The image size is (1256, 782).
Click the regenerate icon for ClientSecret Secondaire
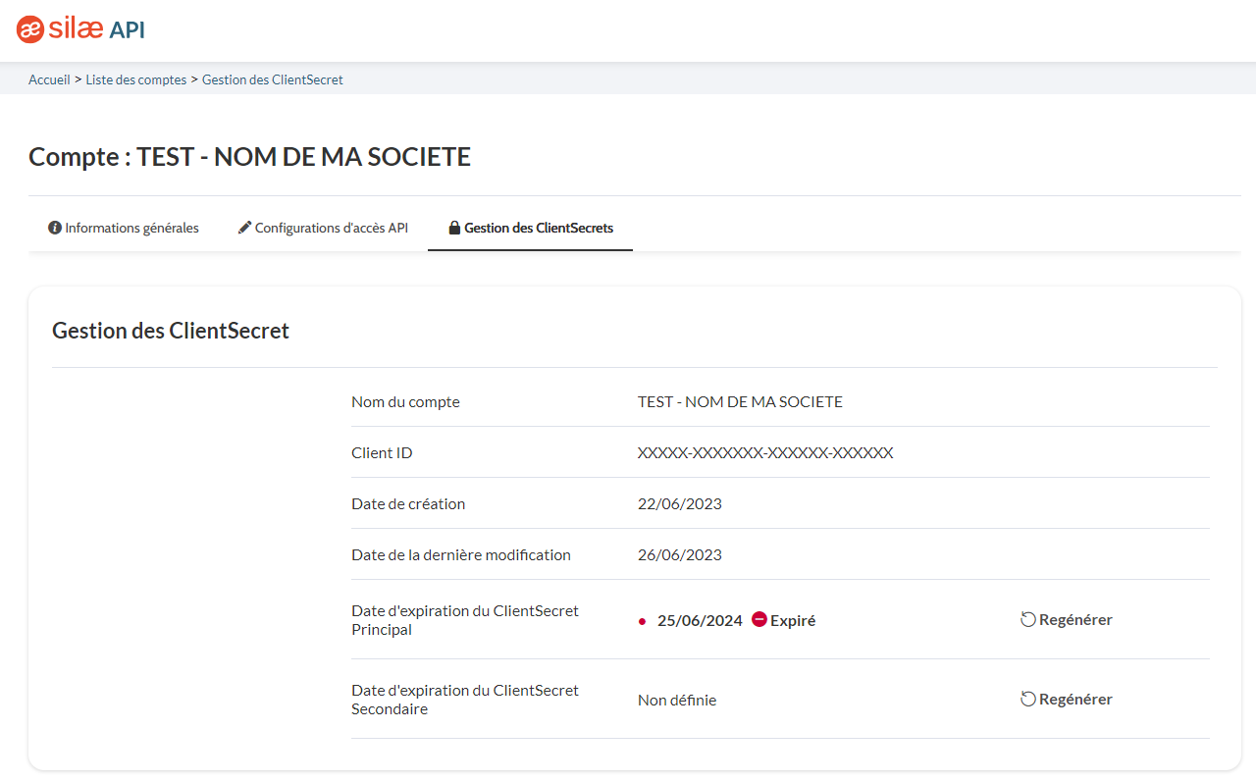click(1027, 699)
